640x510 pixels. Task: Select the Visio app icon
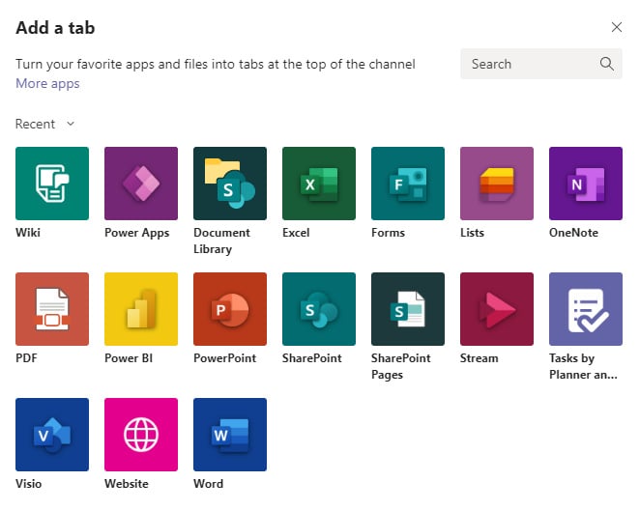(52, 435)
